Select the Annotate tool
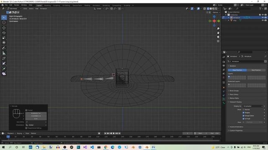This screenshot has width=268, height=150. [x=4, y=48]
